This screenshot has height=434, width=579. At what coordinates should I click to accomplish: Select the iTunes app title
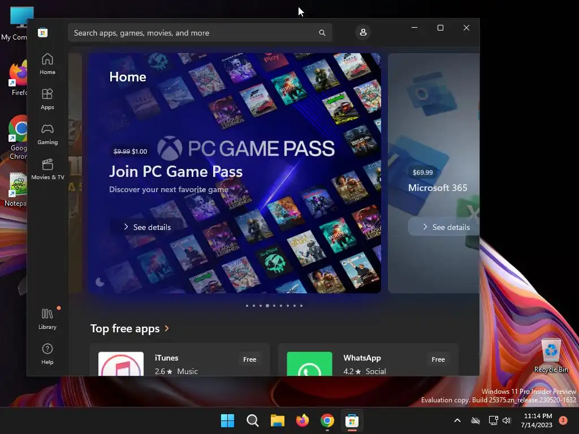point(167,358)
